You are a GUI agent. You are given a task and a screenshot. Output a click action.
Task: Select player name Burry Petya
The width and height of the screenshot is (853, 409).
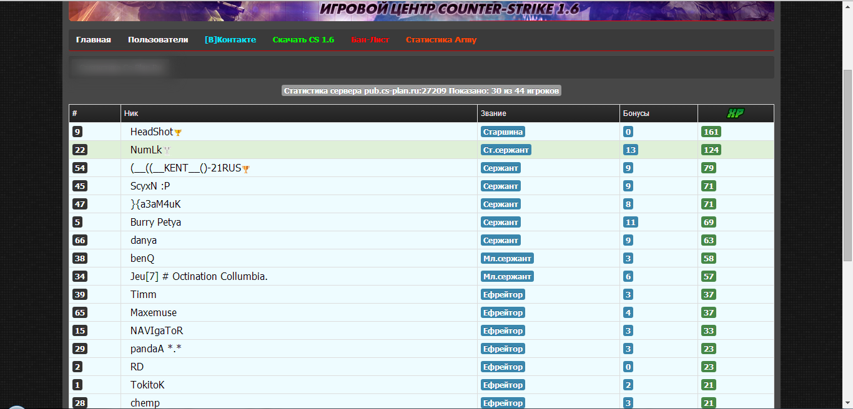coord(155,223)
